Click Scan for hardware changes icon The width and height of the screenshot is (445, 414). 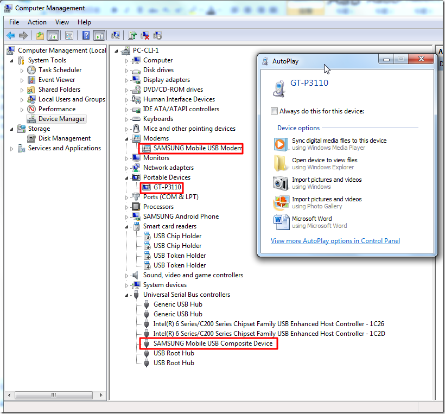pyautogui.click(x=116, y=35)
